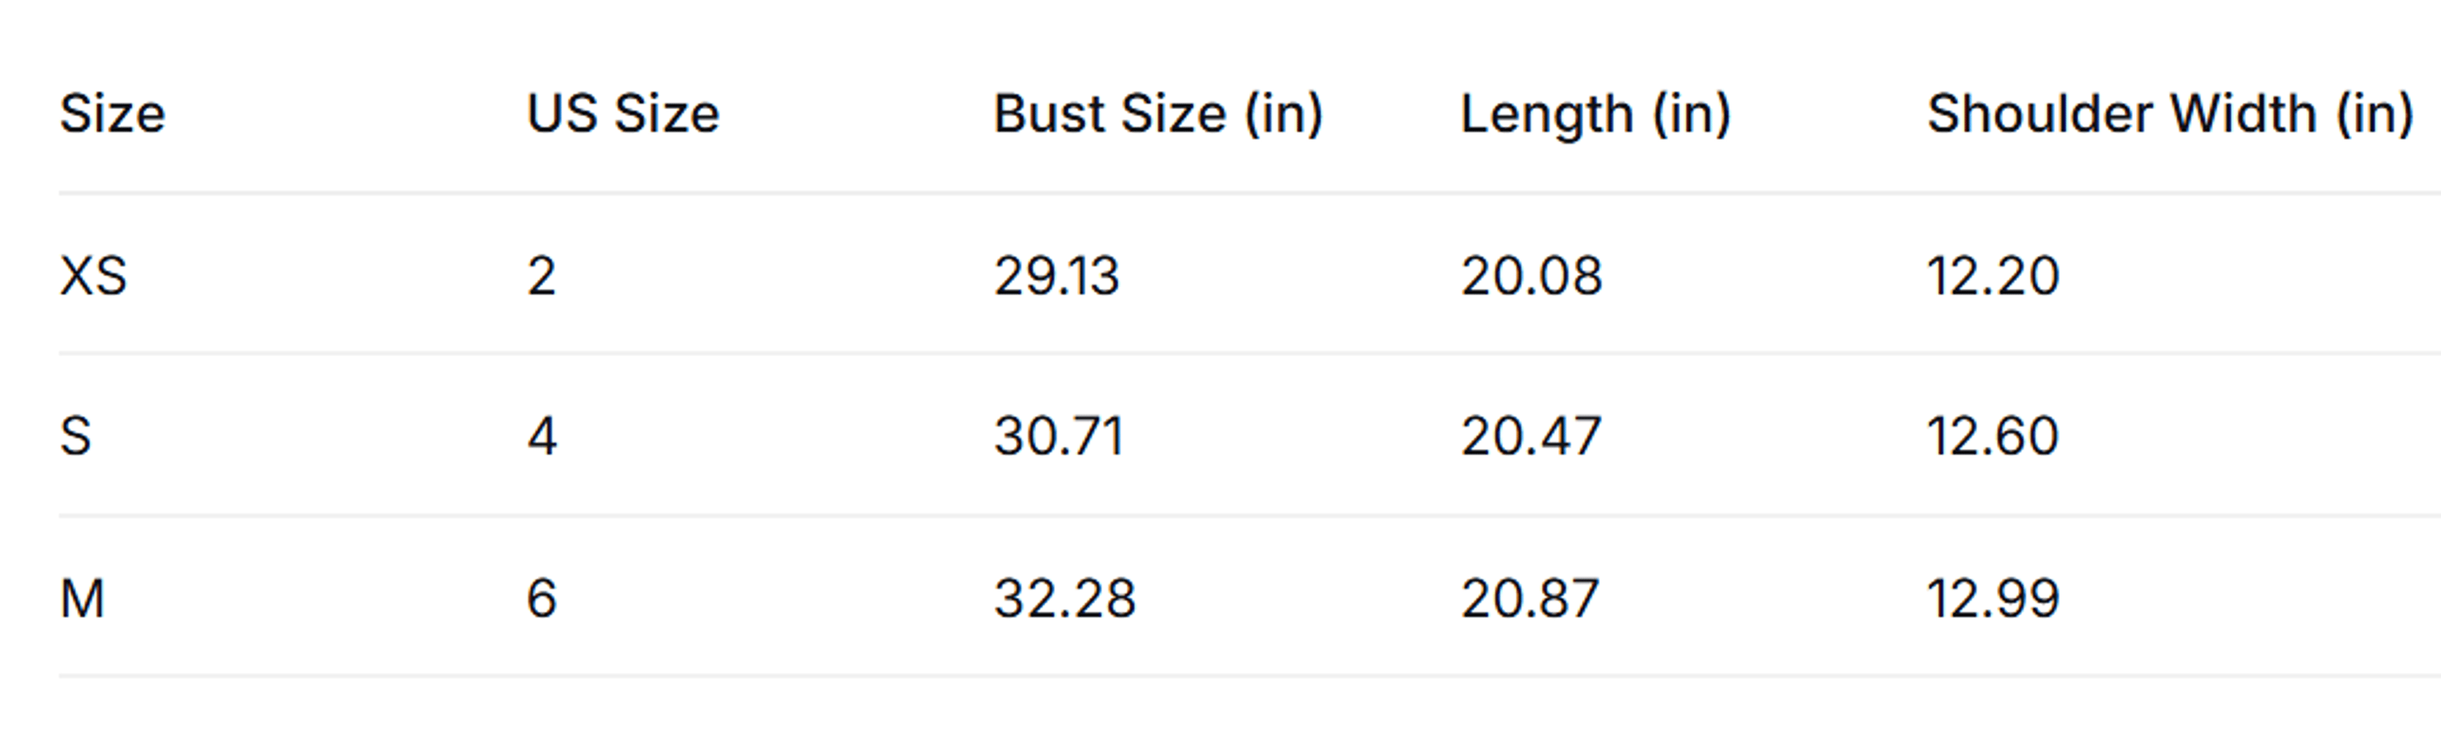Click shoulder width value 12.99
The height and width of the screenshot is (756, 2441).
point(1993,598)
